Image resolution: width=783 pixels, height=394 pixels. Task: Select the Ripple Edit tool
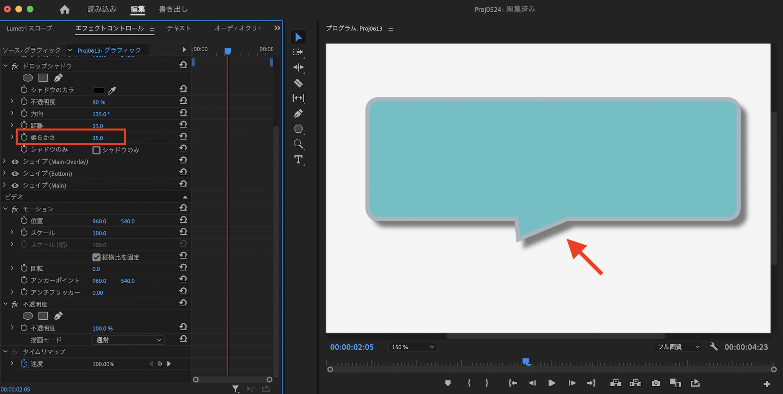pos(298,67)
